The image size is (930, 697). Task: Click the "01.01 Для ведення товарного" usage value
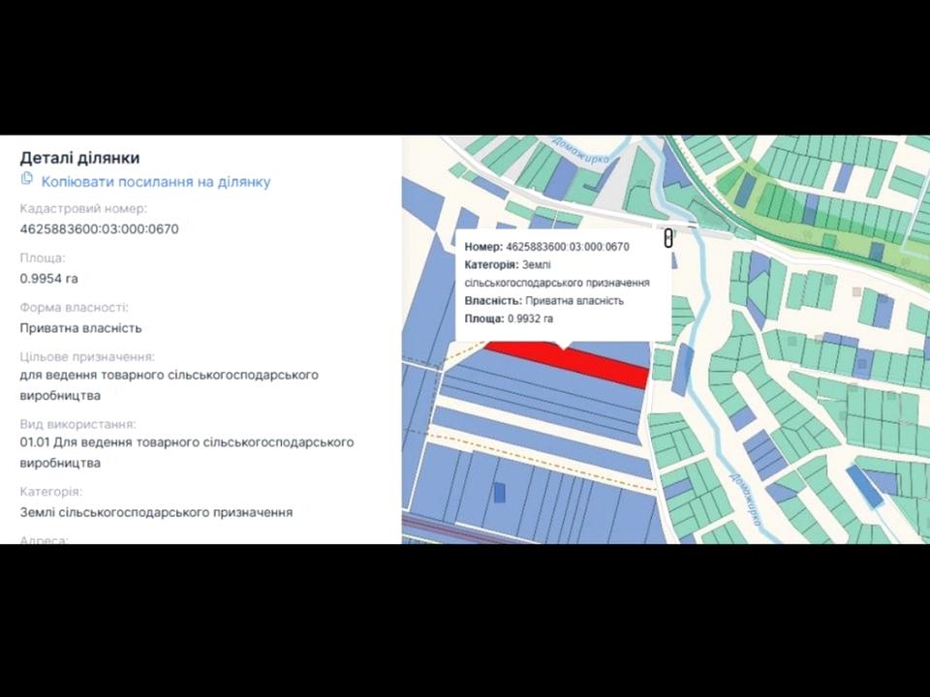(x=186, y=442)
